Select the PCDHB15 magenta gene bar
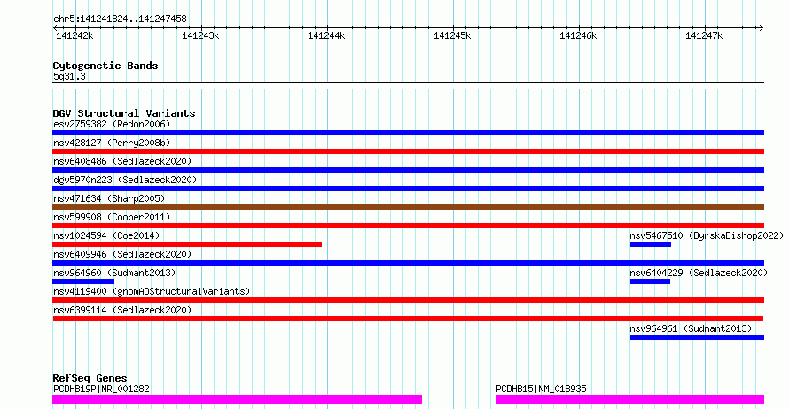This screenshot has height=409, width=789. [630, 399]
